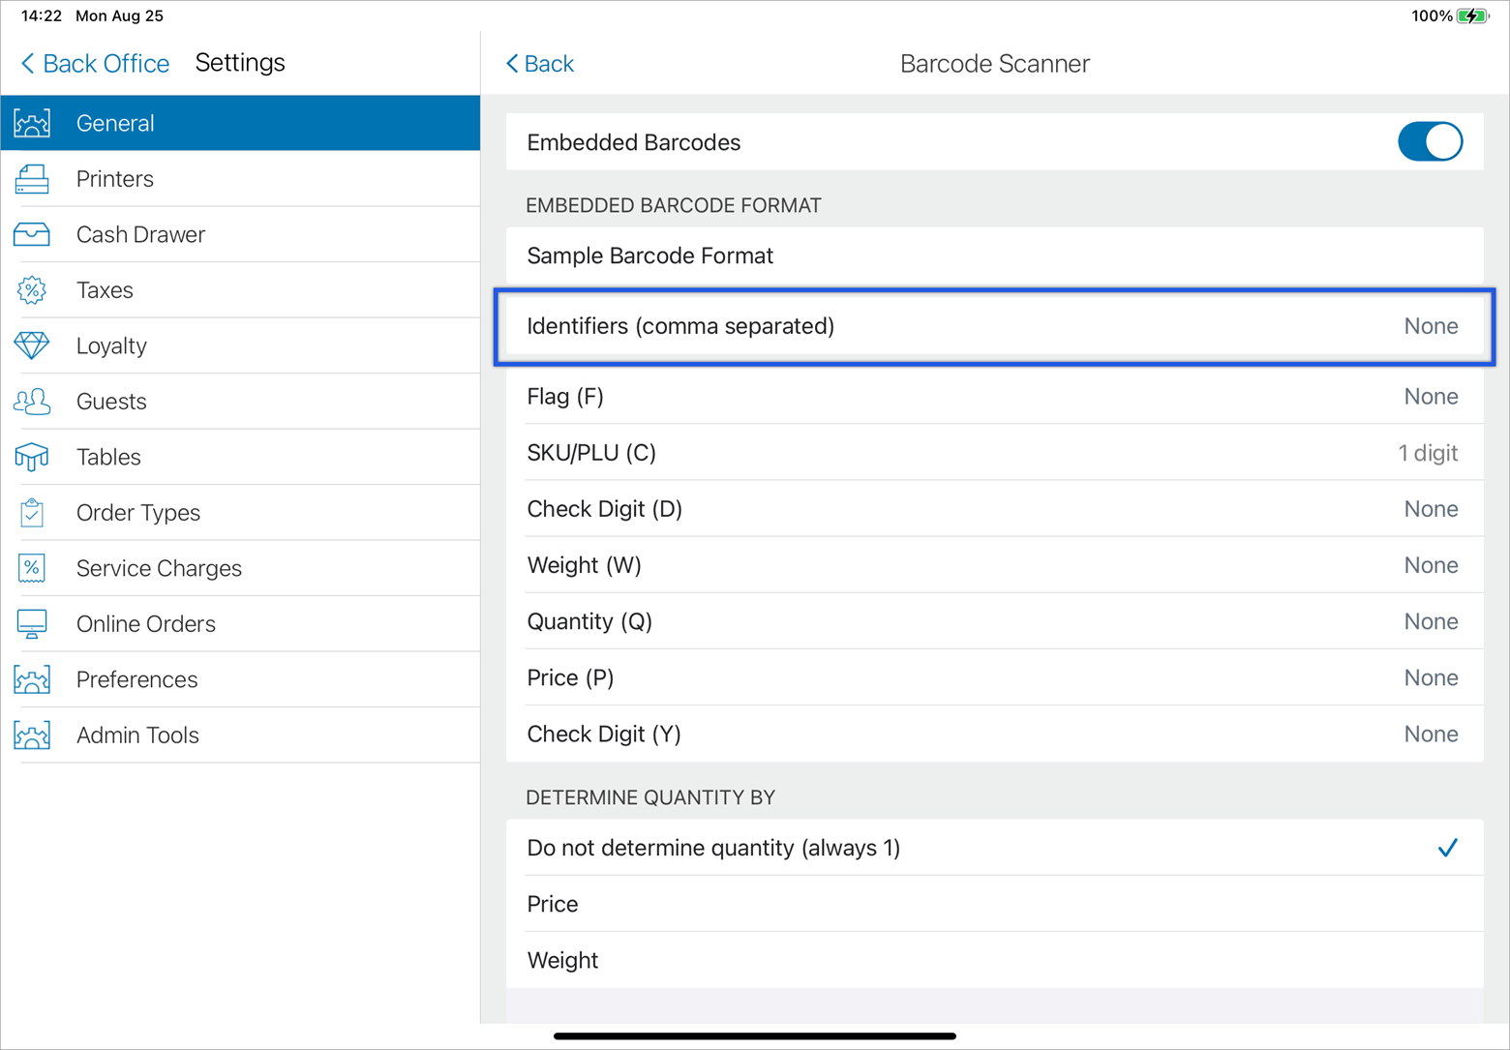
Task: Click the Tables icon in sidebar
Action: (32, 457)
